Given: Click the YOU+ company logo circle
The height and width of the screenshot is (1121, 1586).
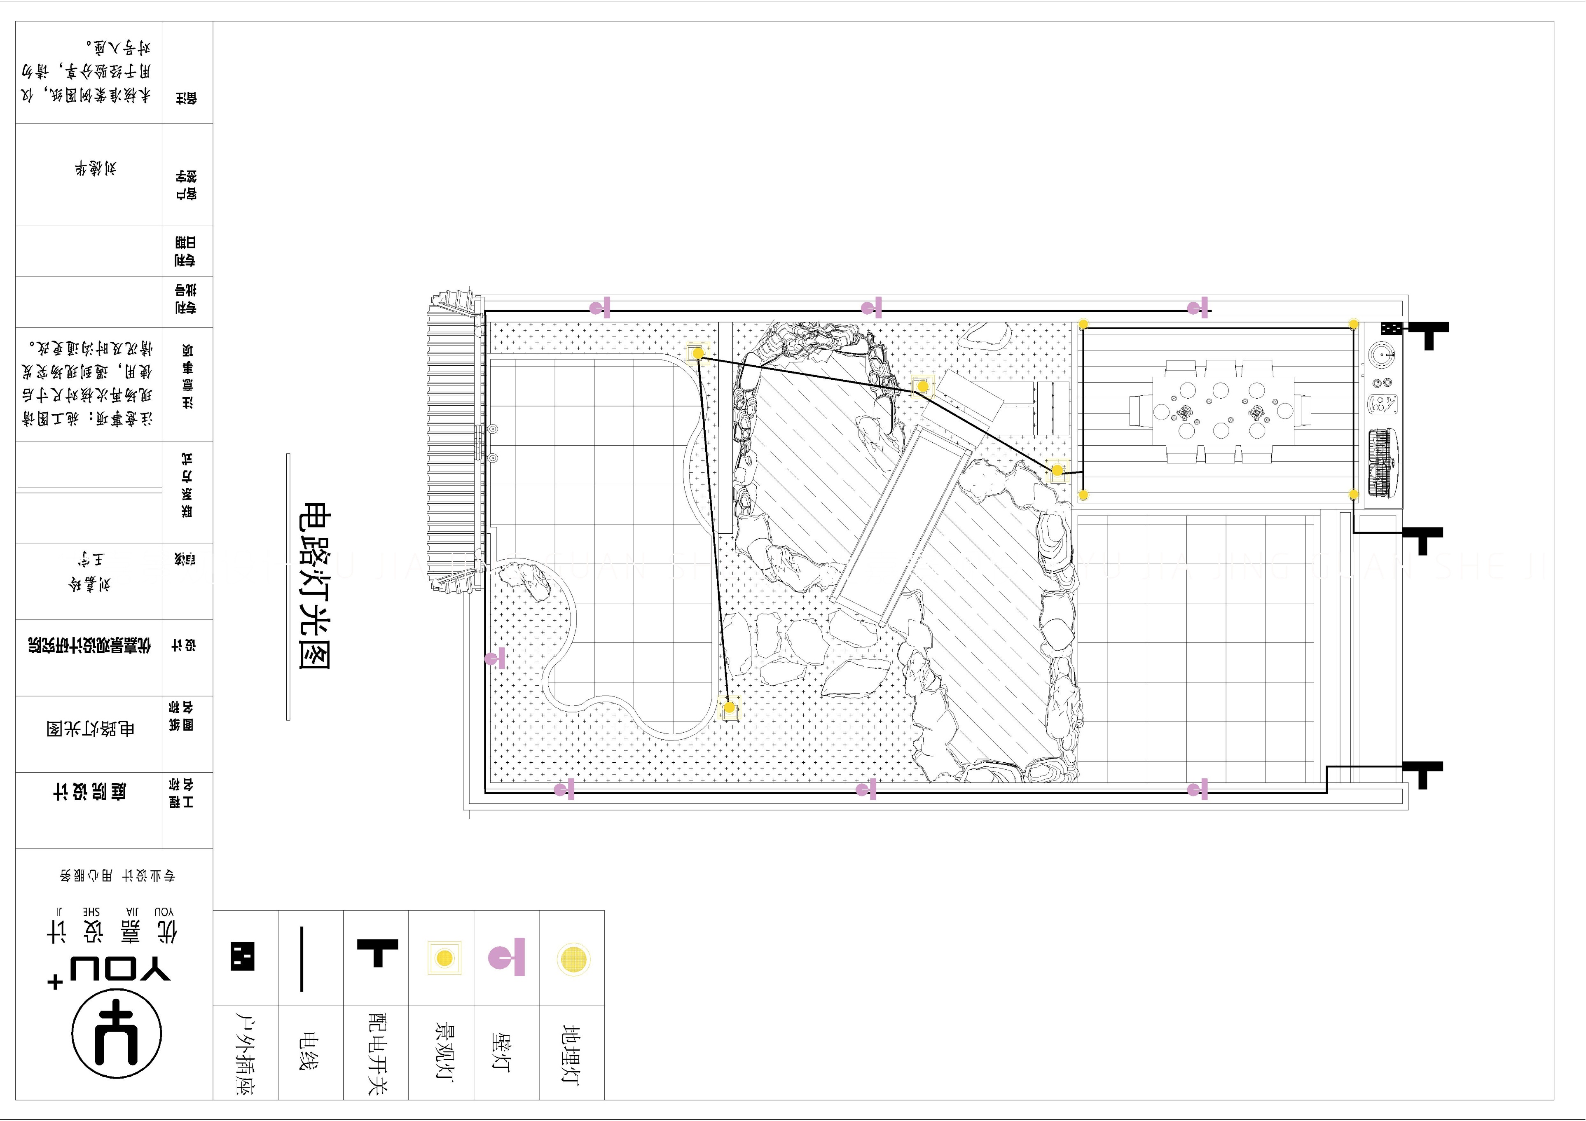Looking at the screenshot, I should (117, 1033).
